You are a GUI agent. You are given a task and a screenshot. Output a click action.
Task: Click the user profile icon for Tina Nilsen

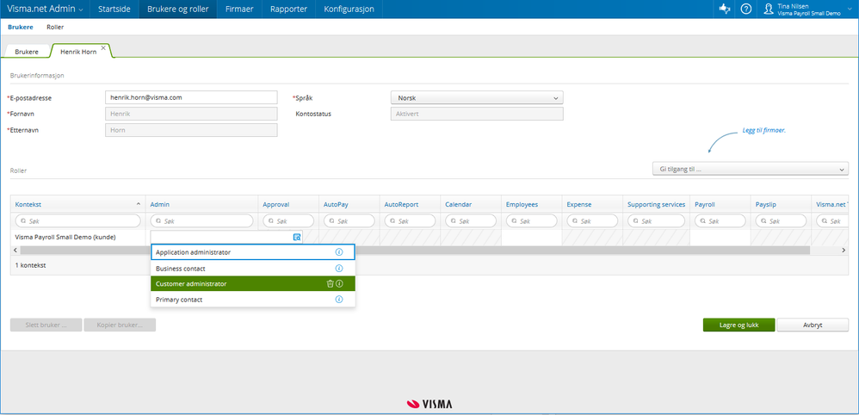[769, 9]
